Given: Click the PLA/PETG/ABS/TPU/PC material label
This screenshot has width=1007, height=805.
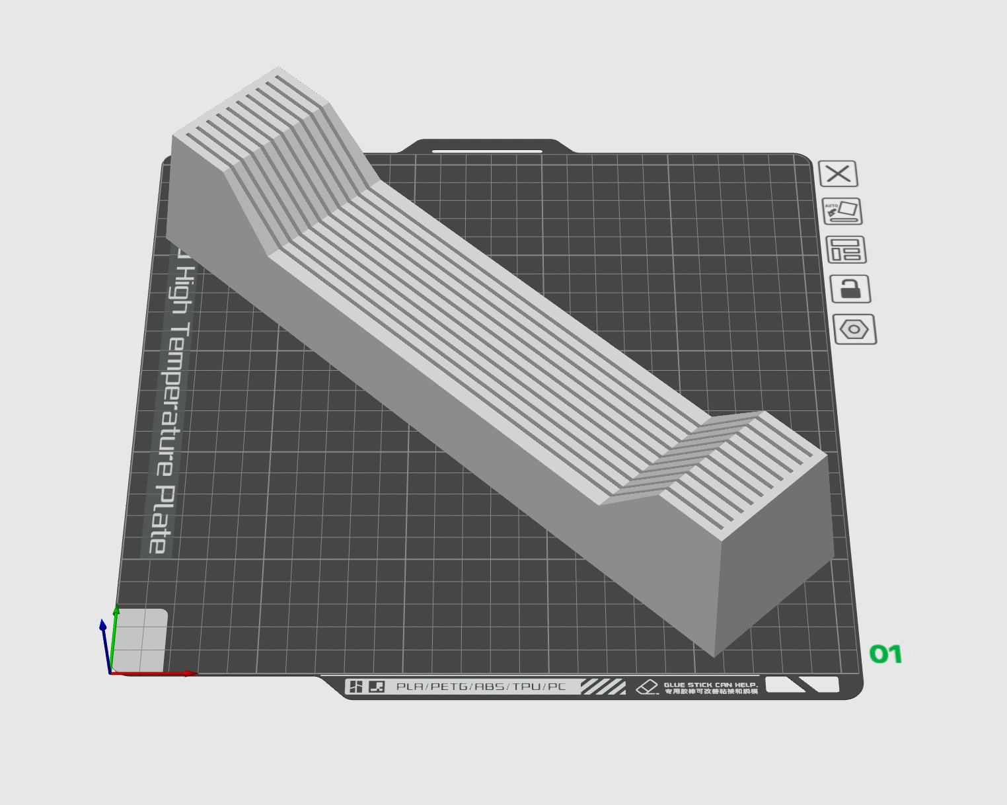Looking at the screenshot, I should pos(481,686).
